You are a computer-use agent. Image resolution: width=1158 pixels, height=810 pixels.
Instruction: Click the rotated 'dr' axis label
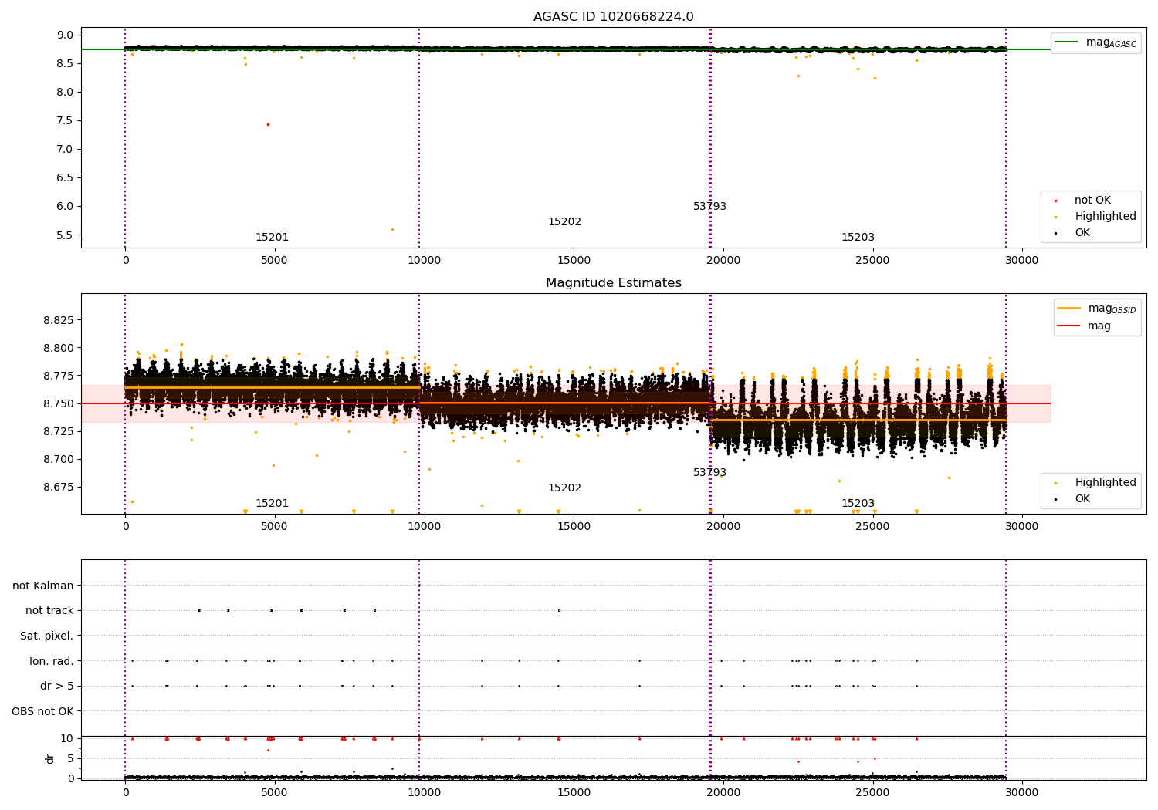pyautogui.click(x=50, y=758)
